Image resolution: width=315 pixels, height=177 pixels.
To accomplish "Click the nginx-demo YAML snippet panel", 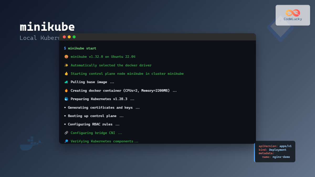I will (275, 152).
